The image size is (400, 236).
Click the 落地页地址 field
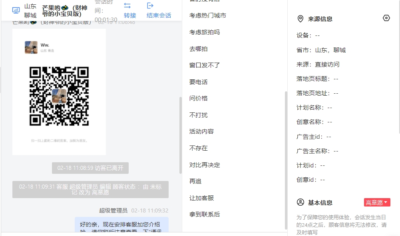(x=317, y=93)
